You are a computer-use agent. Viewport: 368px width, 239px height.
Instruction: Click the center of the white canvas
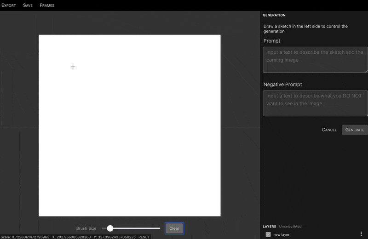pyautogui.click(x=129, y=125)
